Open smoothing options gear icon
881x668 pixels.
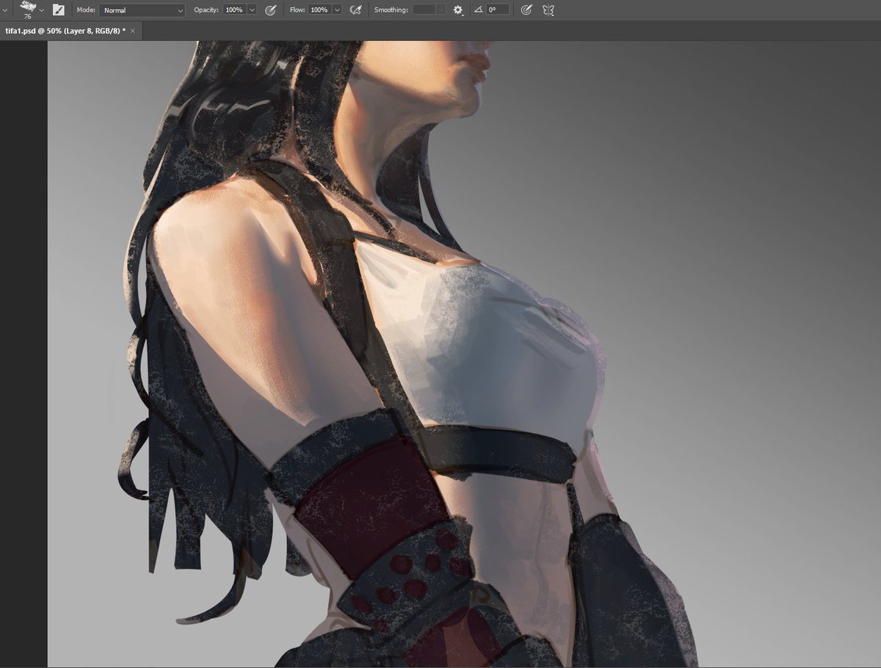point(458,10)
